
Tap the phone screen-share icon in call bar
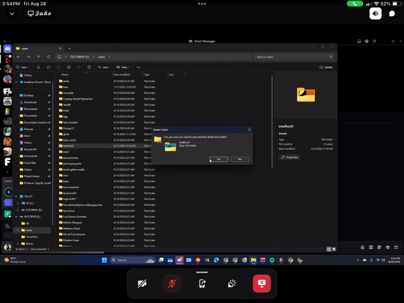point(202,283)
